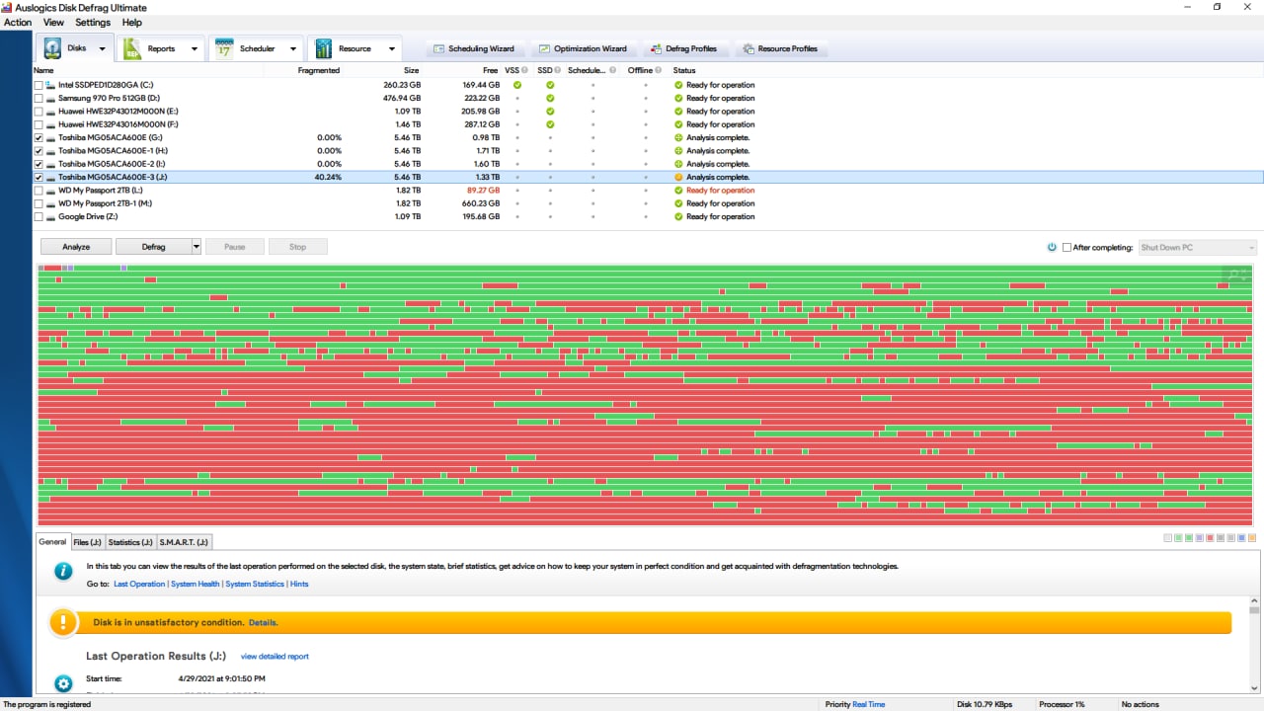Check the Intel SSDPED1D280GA (C:) checkbox
Screen dimensions: 1264x711
(x=39, y=85)
